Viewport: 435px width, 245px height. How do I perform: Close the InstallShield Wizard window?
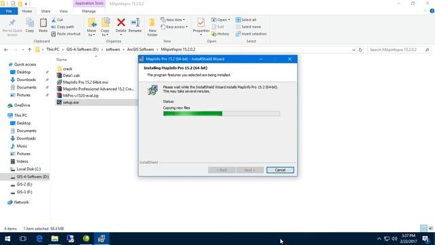pos(290,59)
